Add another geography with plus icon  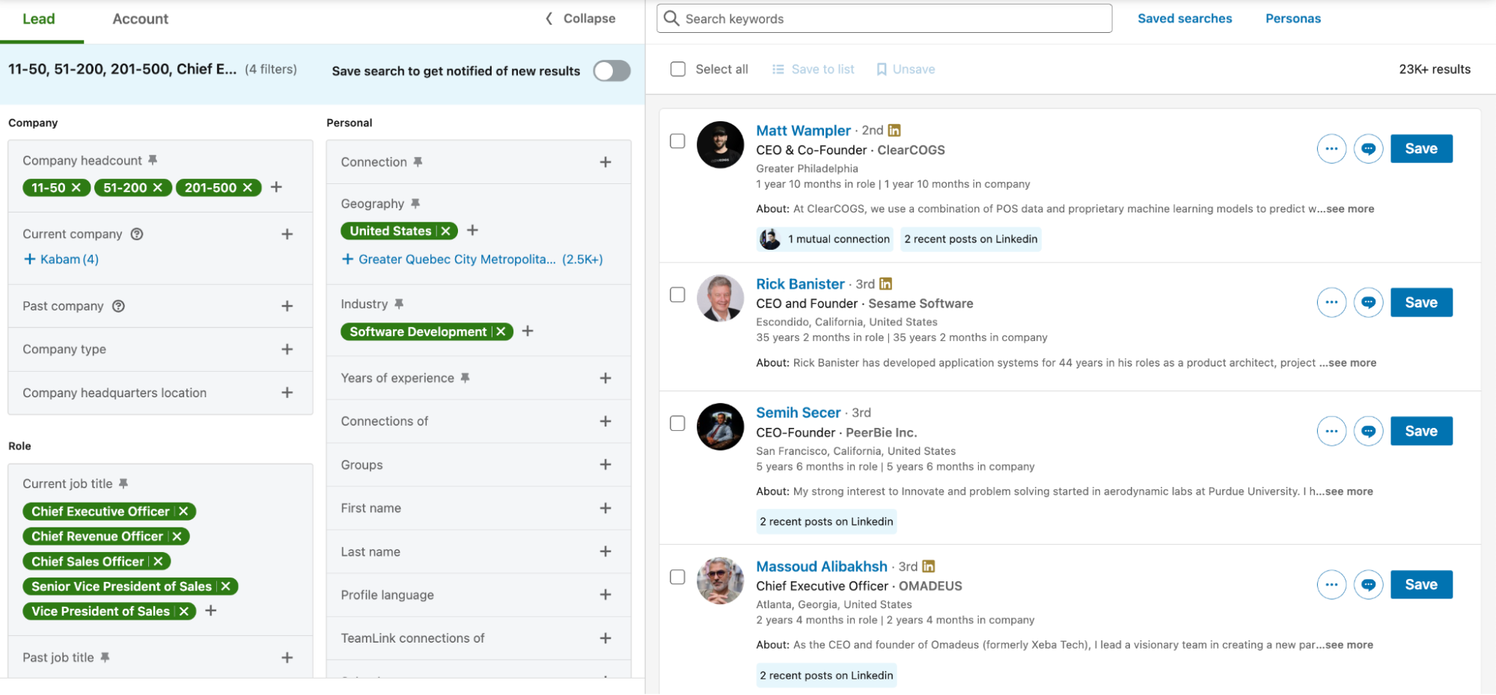pos(472,230)
